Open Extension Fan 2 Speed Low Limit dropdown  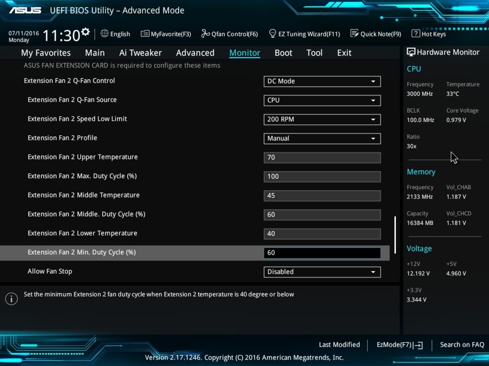(x=322, y=119)
